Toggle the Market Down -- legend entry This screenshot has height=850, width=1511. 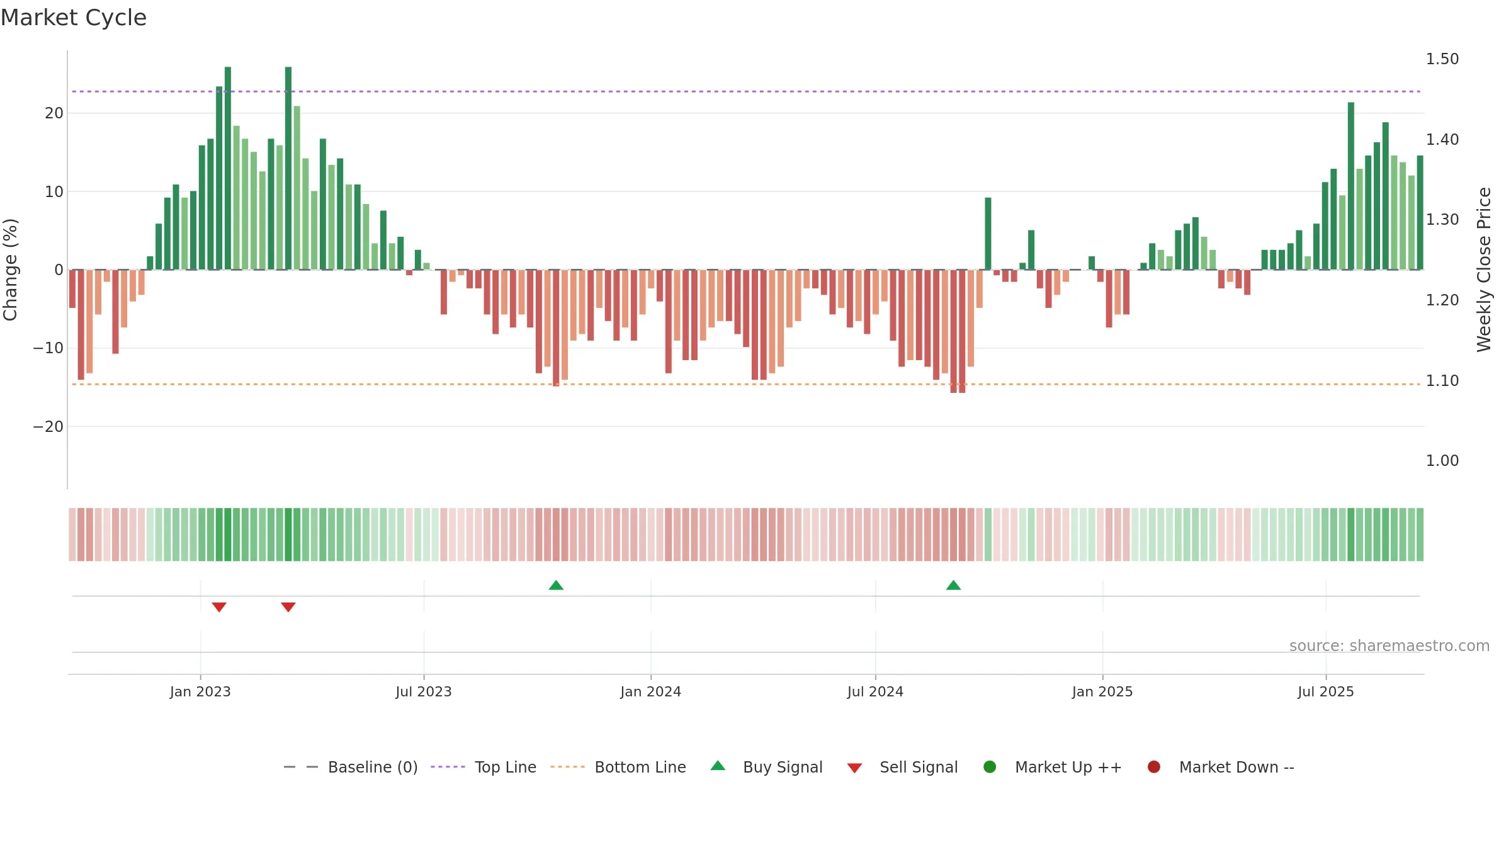click(1220, 767)
